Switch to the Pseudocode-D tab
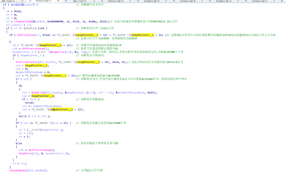Viewport: 286px width, 172px height. 152,1
